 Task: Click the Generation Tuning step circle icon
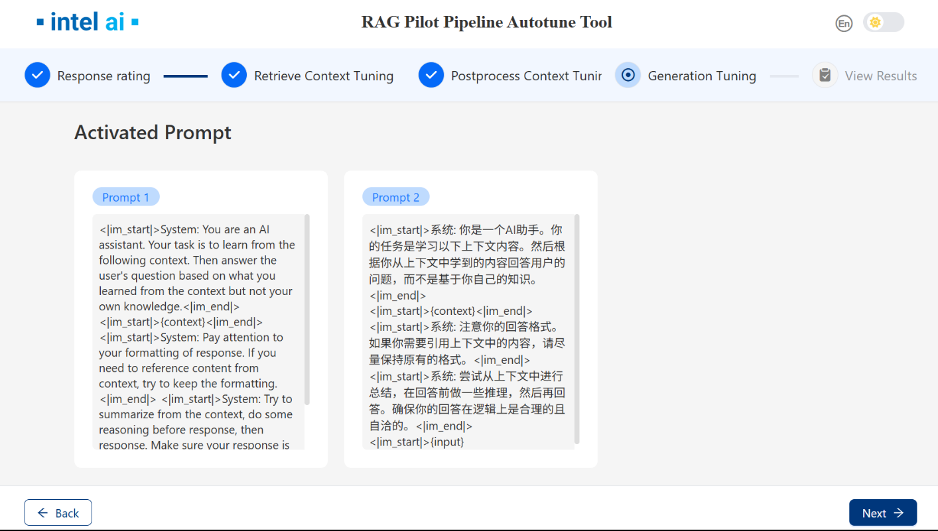click(x=628, y=75)
